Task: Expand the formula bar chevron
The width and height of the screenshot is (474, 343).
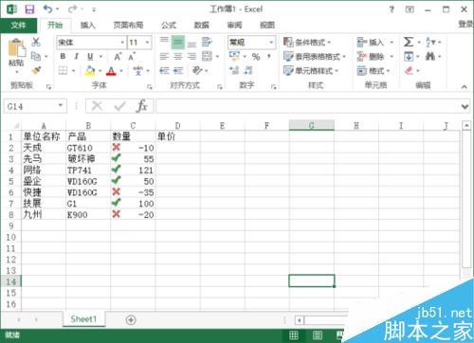Action: [465, 107]
